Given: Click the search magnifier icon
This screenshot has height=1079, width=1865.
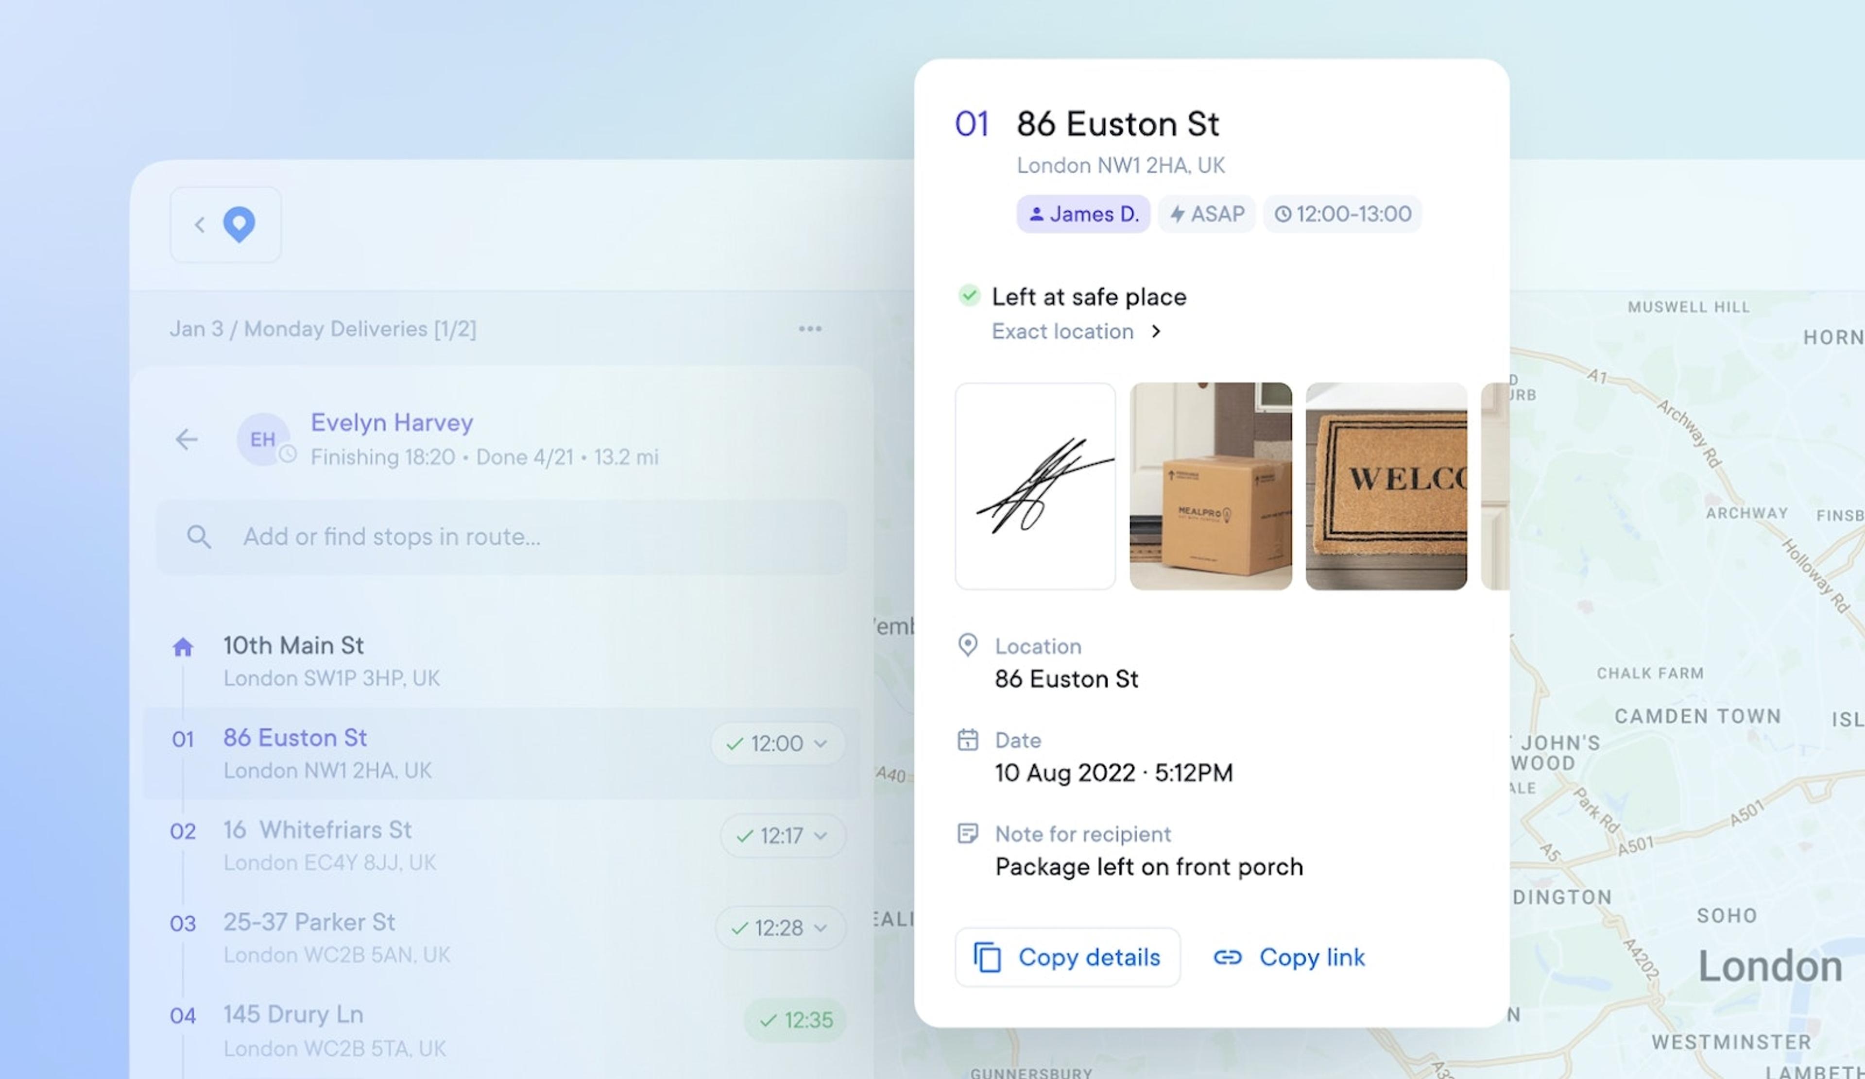Looking at the screenshot, I should pyautogui.click(x=198, y=537).
